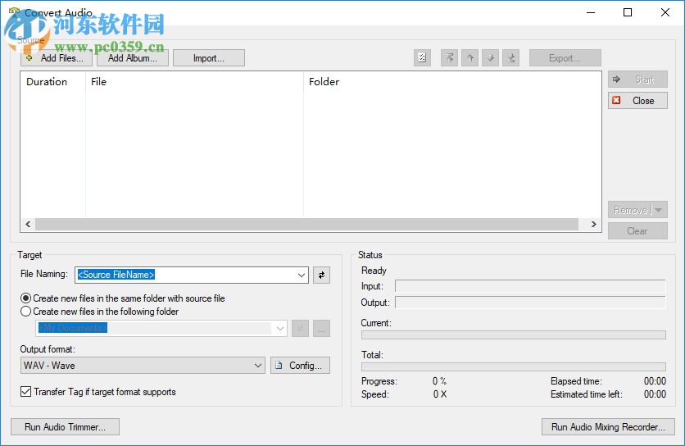Viewport: 685px width, 446px height.
Task: Launch the Run Audio Mixing Recorder
Action: tap(608, 427)
